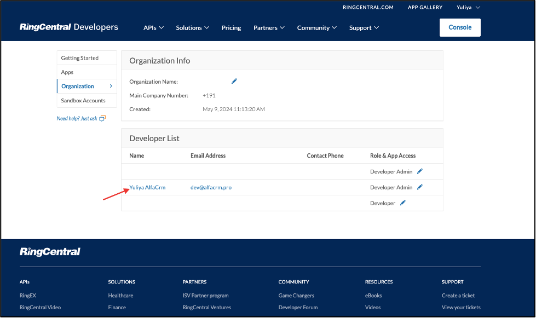Select Organization in the sidebar

87,86
